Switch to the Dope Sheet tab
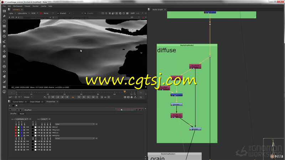This screenshot has height=160, width=285. [x=35, y=102]
